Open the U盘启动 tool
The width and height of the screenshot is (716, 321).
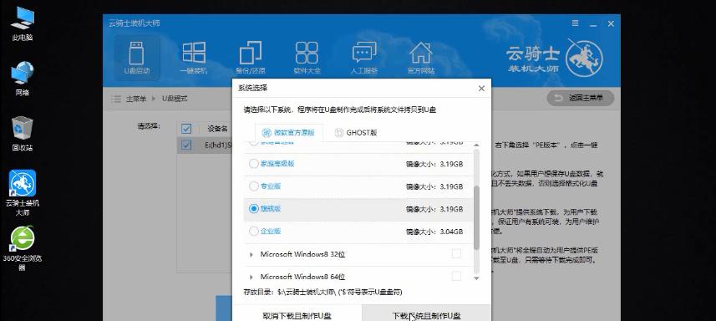pos(136,58)
